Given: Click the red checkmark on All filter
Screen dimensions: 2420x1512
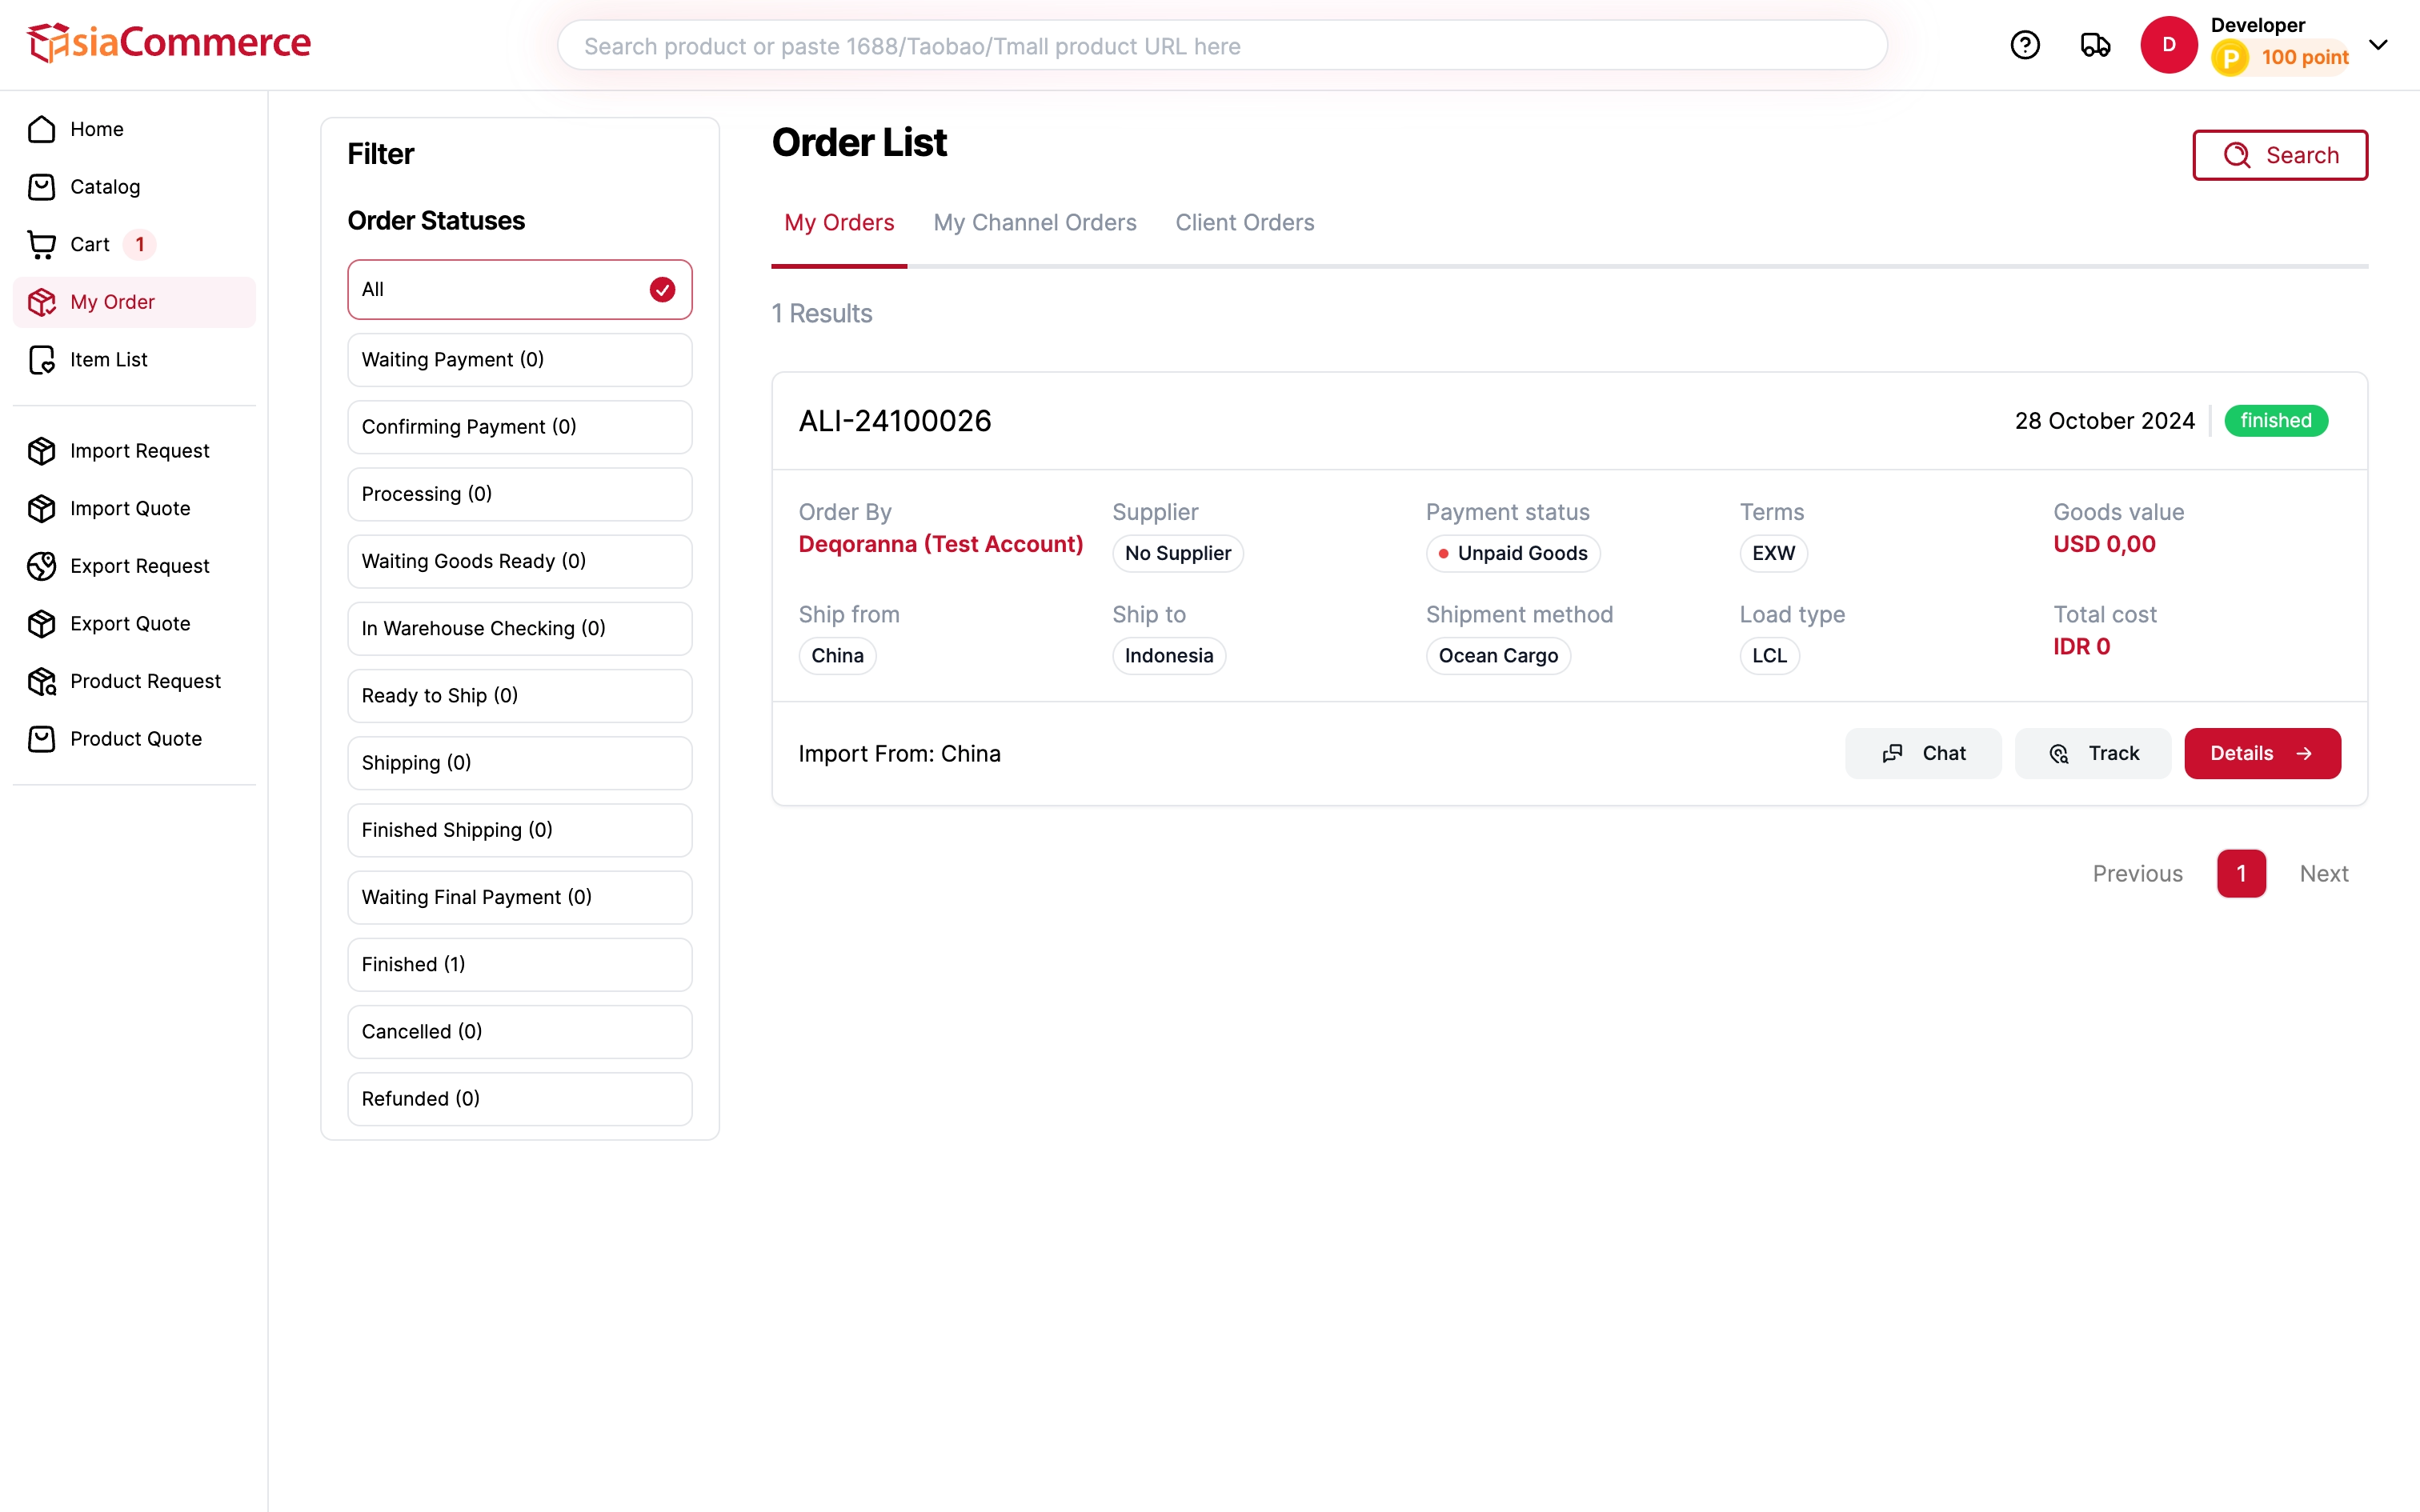Looking at the screenshot, I should coord(662,289).
